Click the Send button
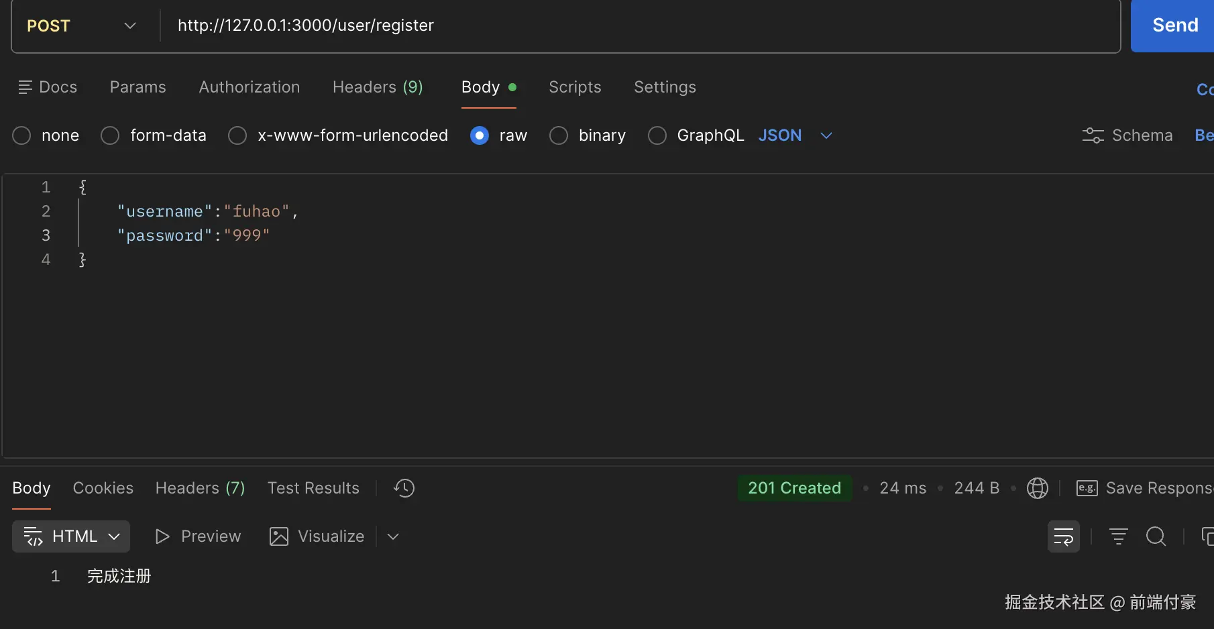The image size is (1214, 629). click(x=1174, y=25)
